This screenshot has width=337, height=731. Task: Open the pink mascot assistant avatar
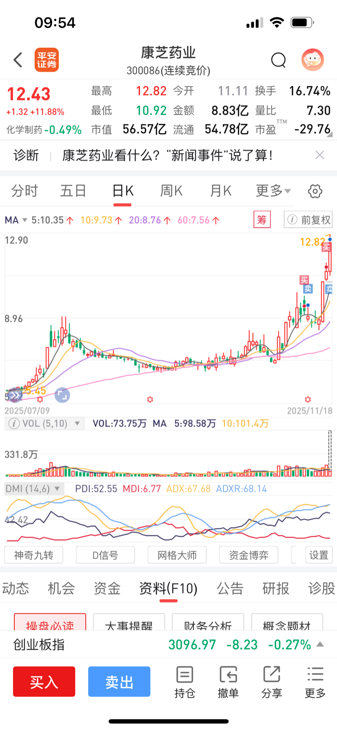point(312,59)
